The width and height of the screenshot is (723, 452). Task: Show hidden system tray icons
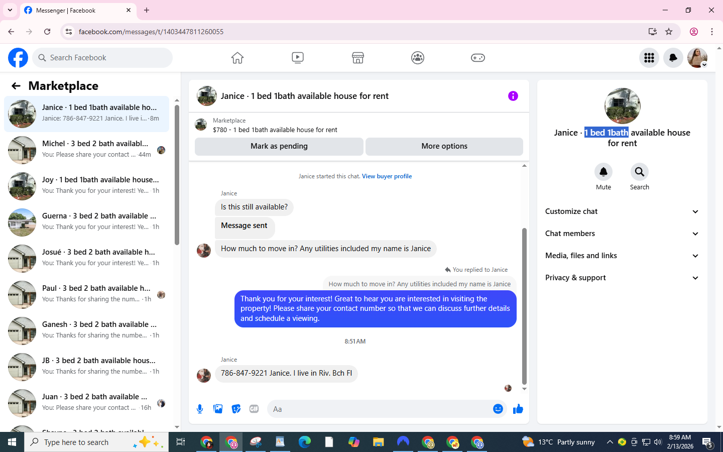click(610, 442)
